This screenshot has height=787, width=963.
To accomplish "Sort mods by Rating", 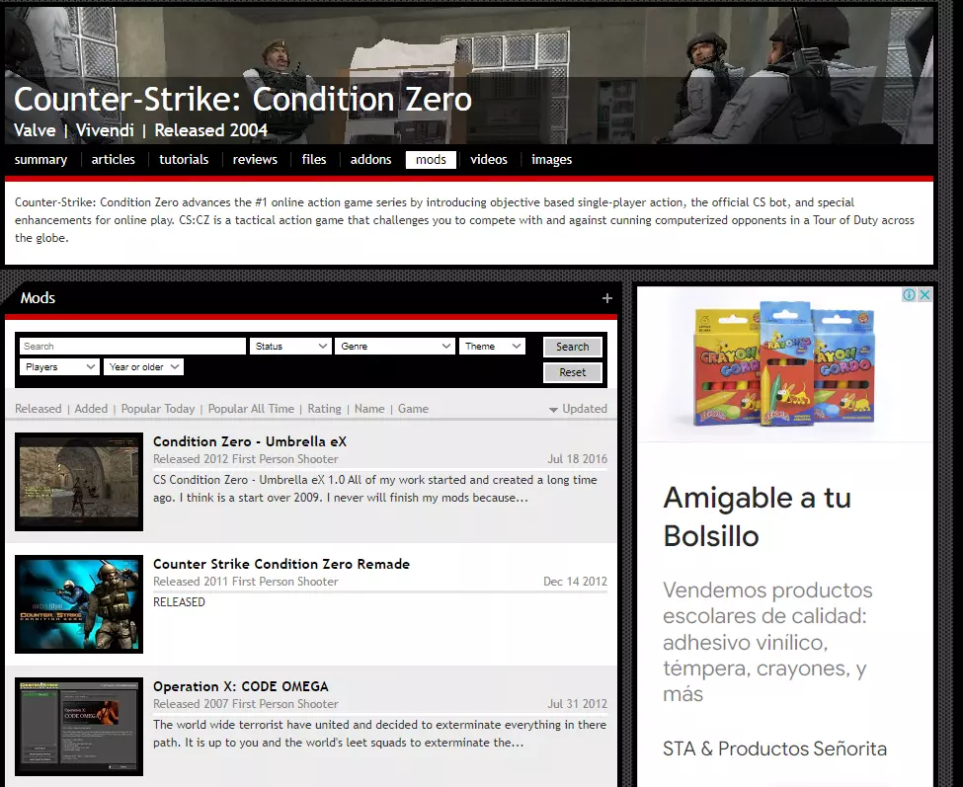I will [324, 409].
